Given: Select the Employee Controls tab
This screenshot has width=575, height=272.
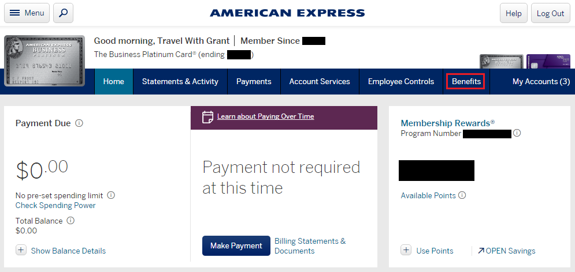Looking at the screenshot, I should click(401, 82).
